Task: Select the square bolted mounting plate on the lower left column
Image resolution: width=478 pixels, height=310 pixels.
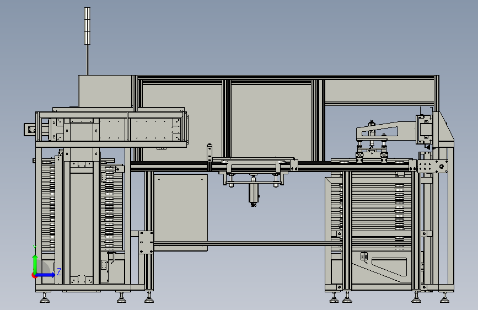Action: [x=146, y=243]
